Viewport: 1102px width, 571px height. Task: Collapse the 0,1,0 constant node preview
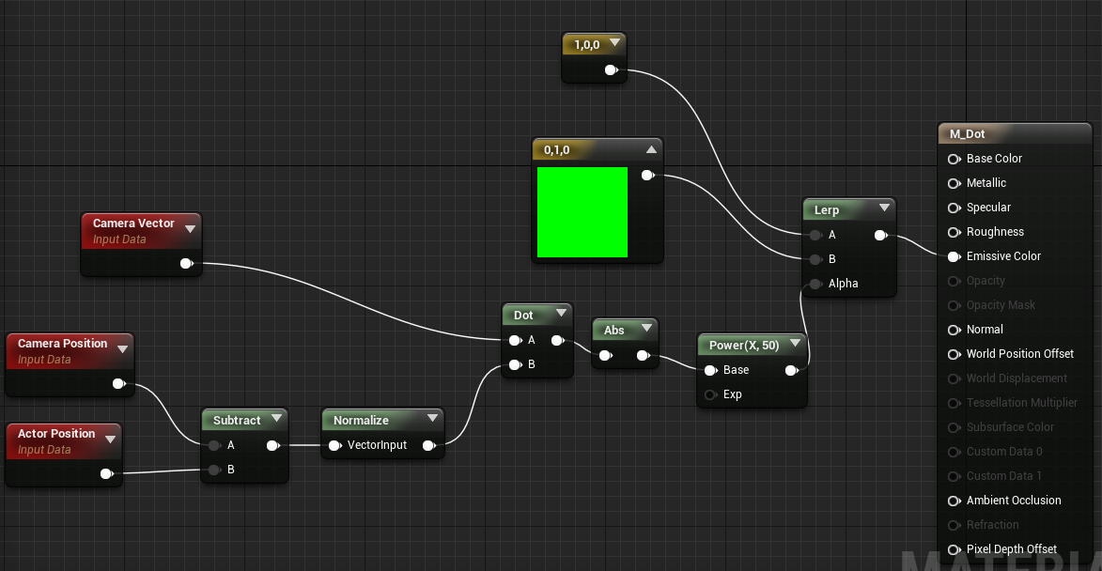[x=651, y=149]
